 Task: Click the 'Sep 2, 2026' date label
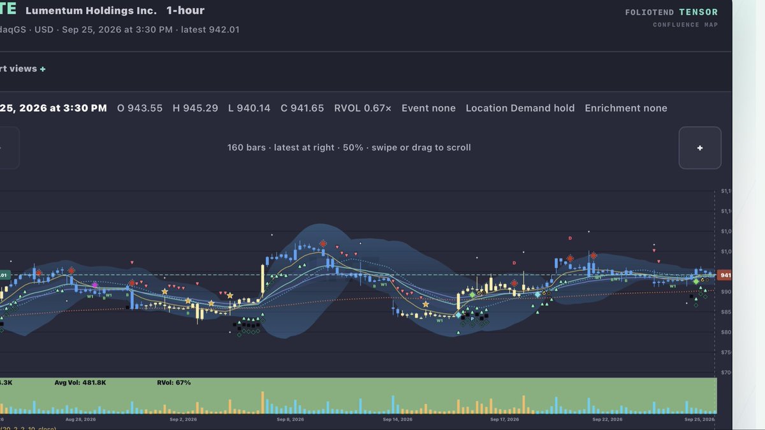(x=184, y=420)
